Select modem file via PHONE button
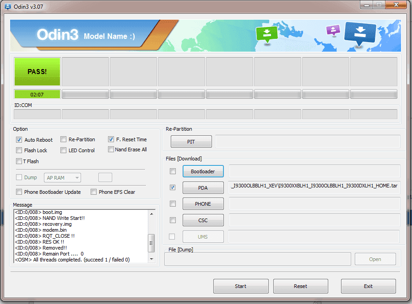The width and height of the screenshot is (412, 304). (x=203, y=204)
